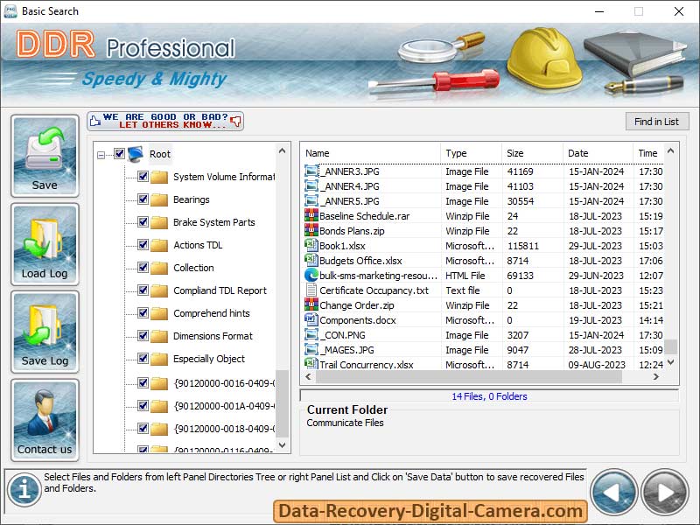Image resolution: width=700 pixels, height=525 pixels.
Task: Select the Root computer icon
Action: coord(136,154)
